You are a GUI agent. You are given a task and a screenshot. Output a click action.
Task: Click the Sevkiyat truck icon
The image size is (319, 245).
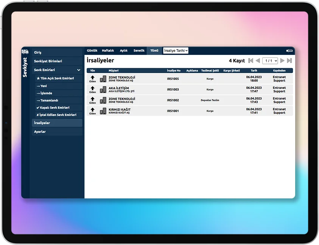pos(25,51)
